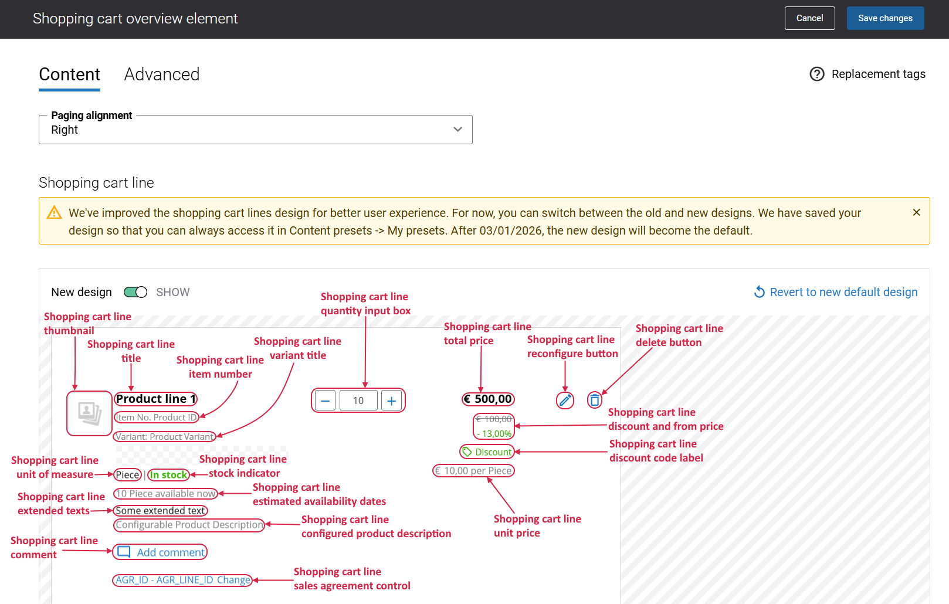Screen dimensions: 949x604
Task: Decrease quantity with the minus button
Action: coord(326,401)
